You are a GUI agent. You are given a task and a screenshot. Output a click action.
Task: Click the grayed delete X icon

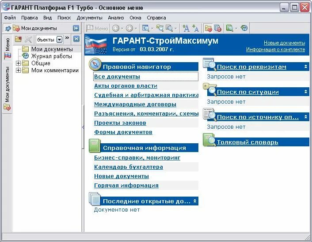click(28, 39)
